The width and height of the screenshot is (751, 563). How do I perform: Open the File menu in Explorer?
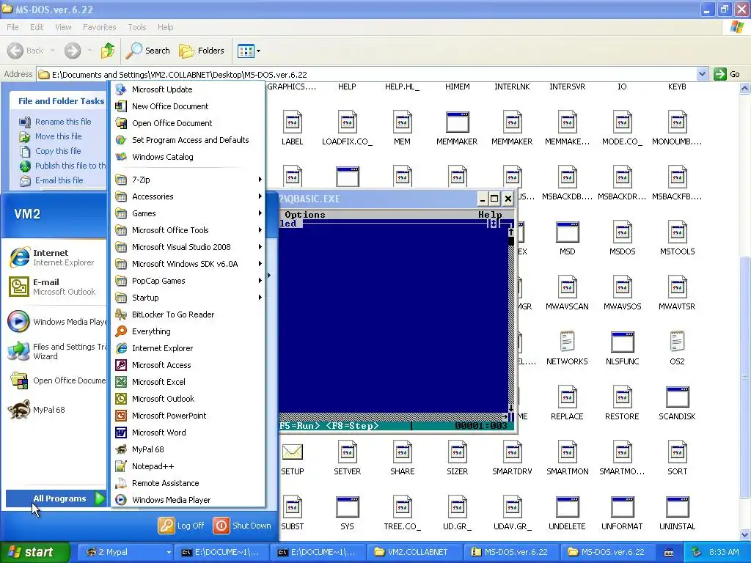(12, 27)
